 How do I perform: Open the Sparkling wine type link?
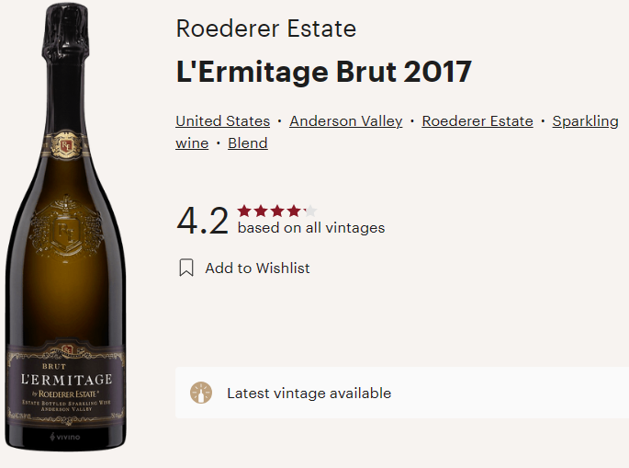click(585, 121)
